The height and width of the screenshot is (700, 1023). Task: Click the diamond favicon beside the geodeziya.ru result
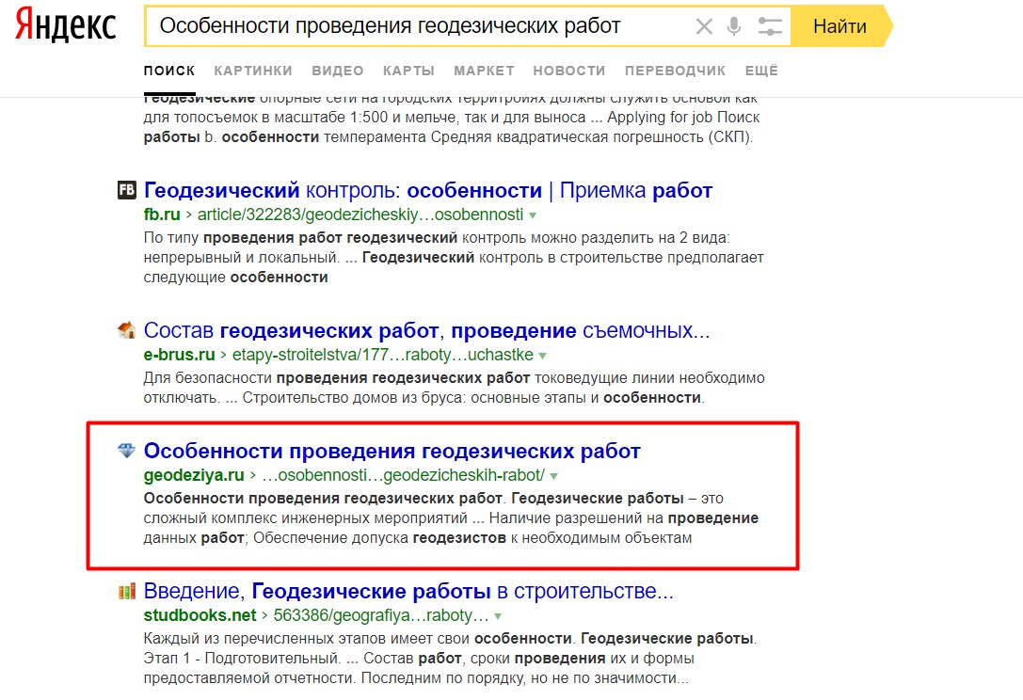point(126,450)
